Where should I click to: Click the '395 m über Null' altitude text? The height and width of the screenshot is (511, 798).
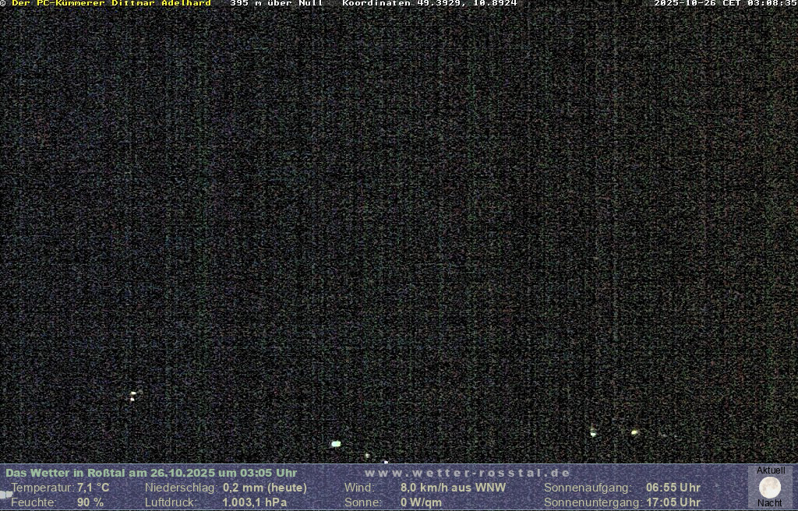tap(276, 3)
